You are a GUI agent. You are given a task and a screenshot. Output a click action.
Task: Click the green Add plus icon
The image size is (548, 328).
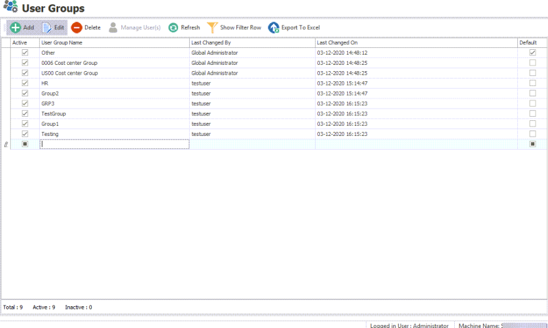(x=15, y=28)
